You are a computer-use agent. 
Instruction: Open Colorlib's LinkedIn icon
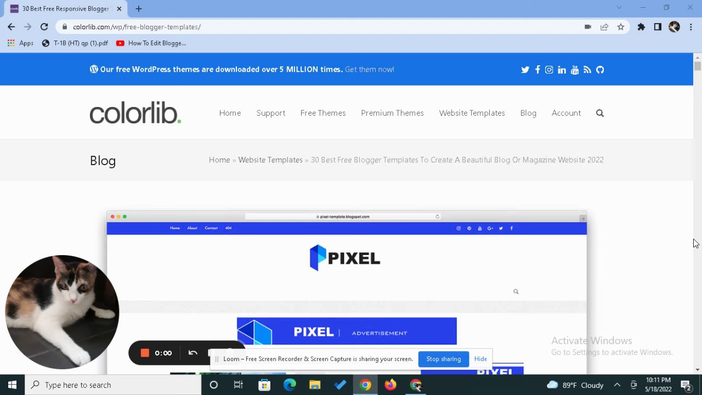(x=562, y=70)
